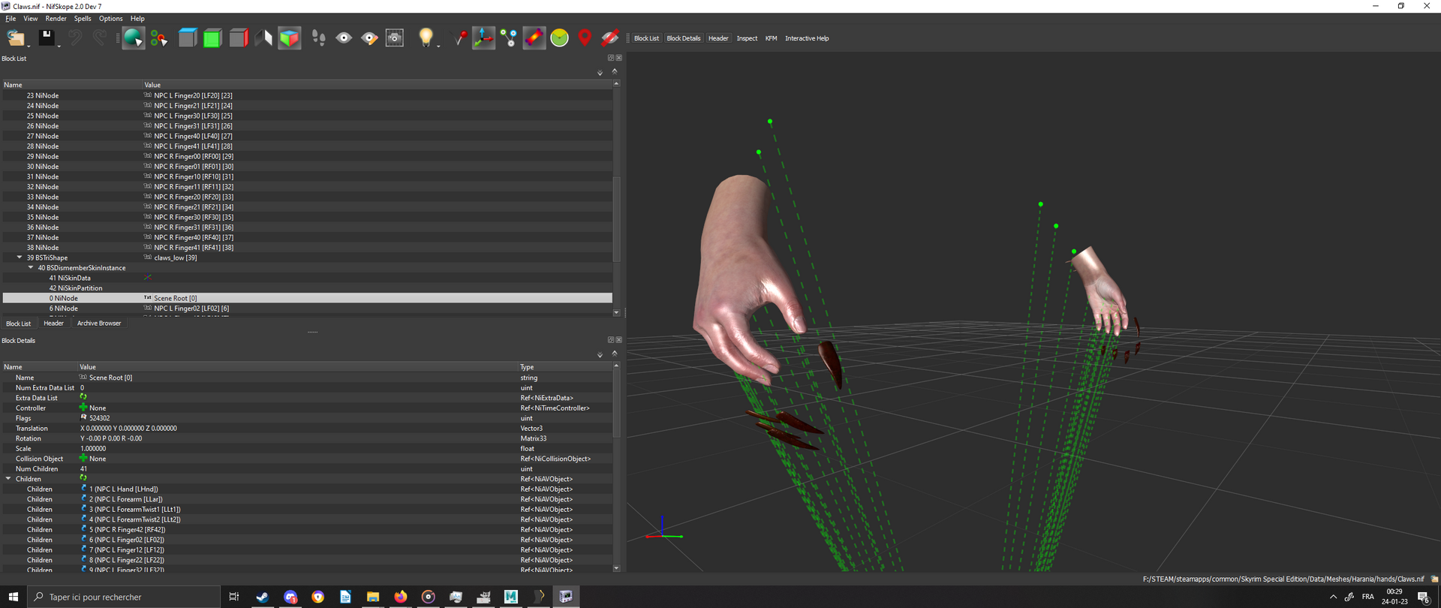Select the user view colored cube
1441x608 pixels.
(289, 38)
